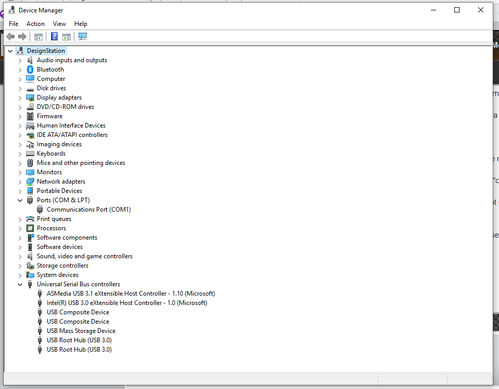Expand the Computer category
Viewport: 499px width, 389px height.
click(20, 79)
